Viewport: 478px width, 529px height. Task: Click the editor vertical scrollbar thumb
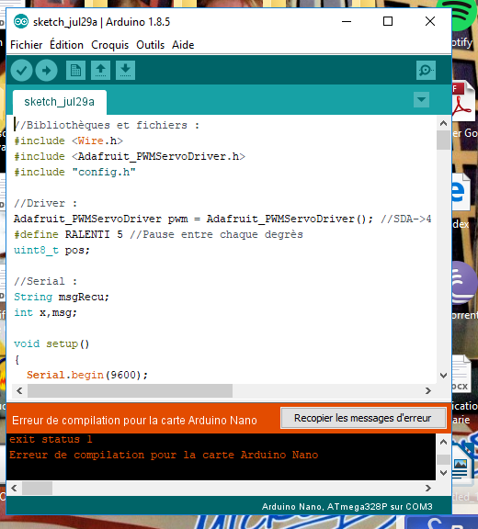[444, 140]
